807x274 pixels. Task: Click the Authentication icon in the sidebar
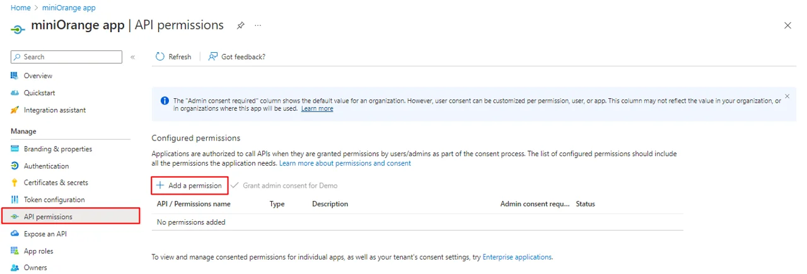pos(15,166)
